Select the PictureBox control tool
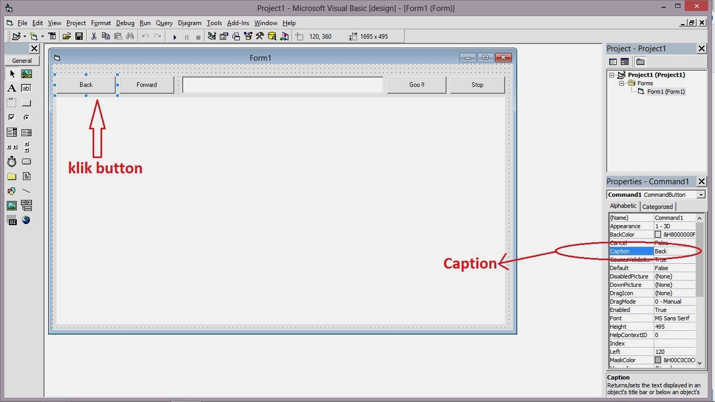This screenshot has width=715, height=402. (26, 74)
